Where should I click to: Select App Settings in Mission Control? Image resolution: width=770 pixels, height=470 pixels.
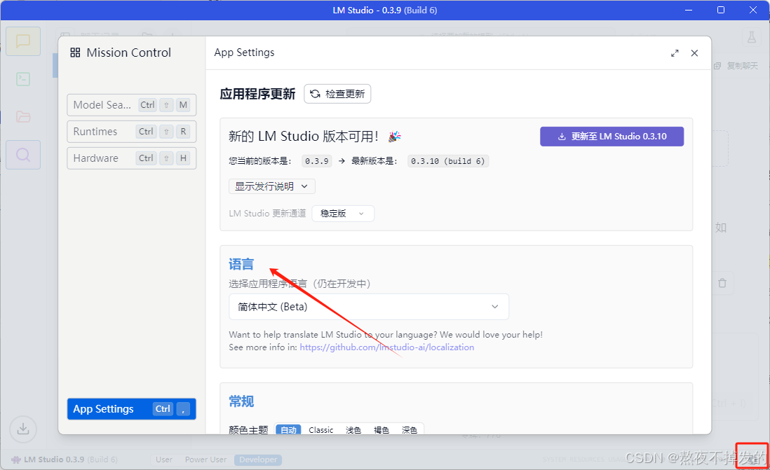pyautogui.click(x=132, y=408)
